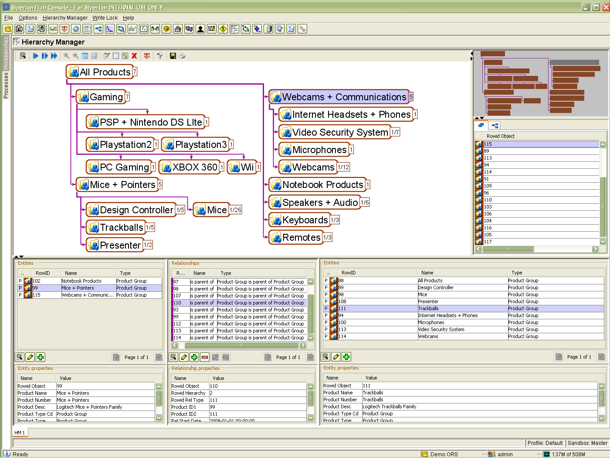Open the Hierarchy Manager menu
This screenshot has height=458, width=610.
pyautogui.click(x=65, y=18)
